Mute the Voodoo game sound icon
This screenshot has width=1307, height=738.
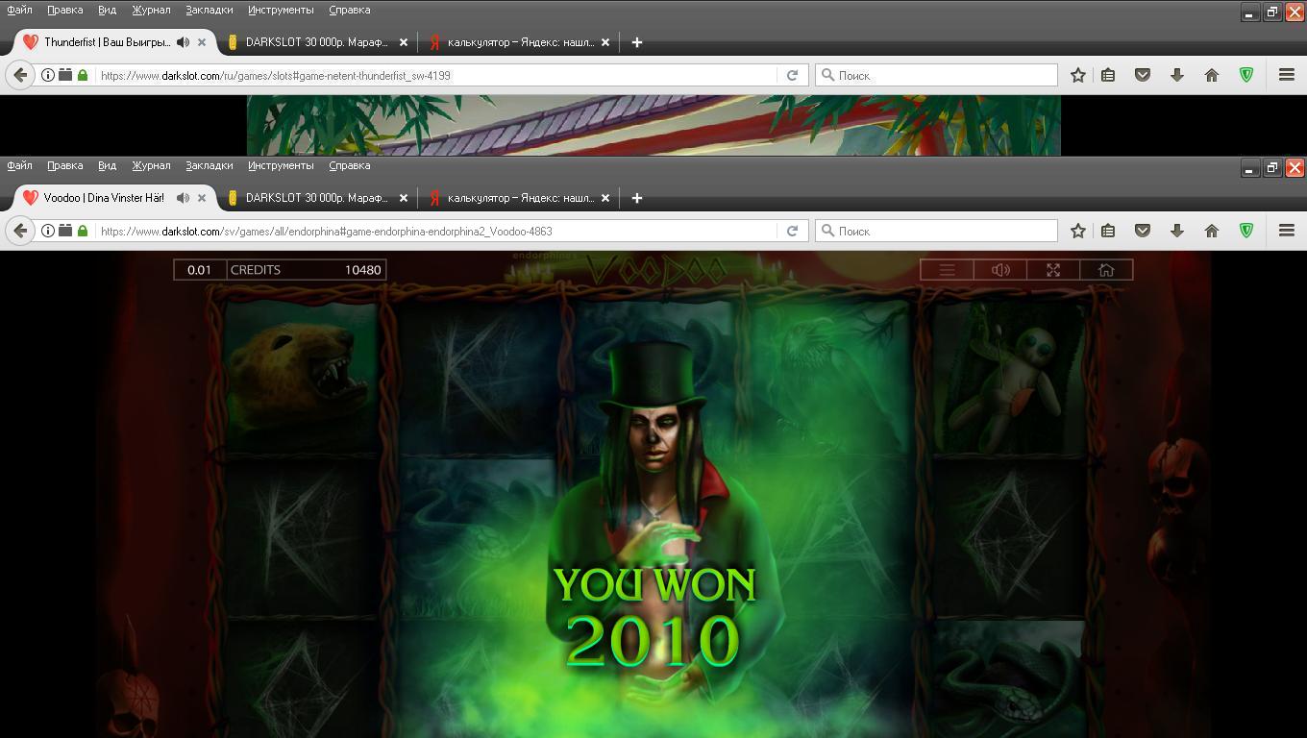click(x=1000, y=270)
